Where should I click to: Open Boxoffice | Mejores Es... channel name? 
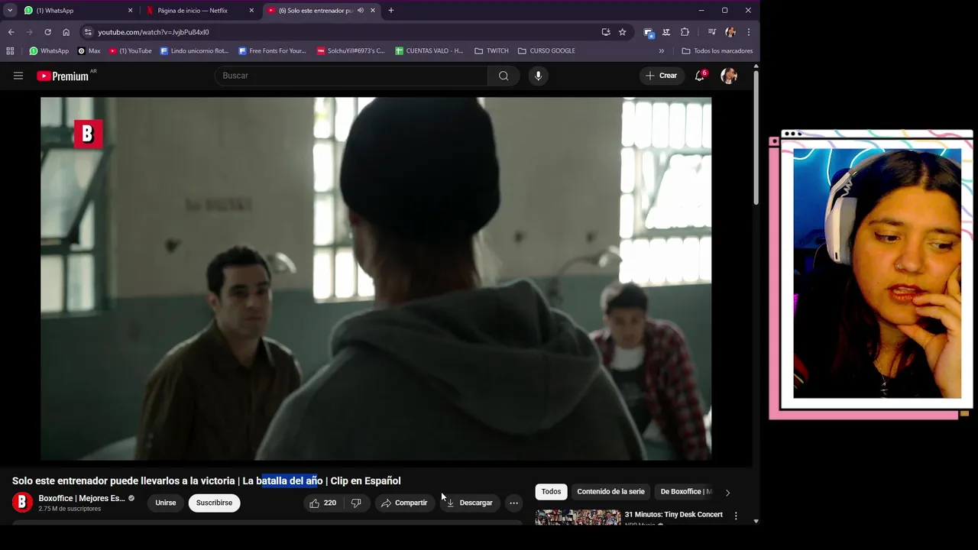click(x=82, y=498)
